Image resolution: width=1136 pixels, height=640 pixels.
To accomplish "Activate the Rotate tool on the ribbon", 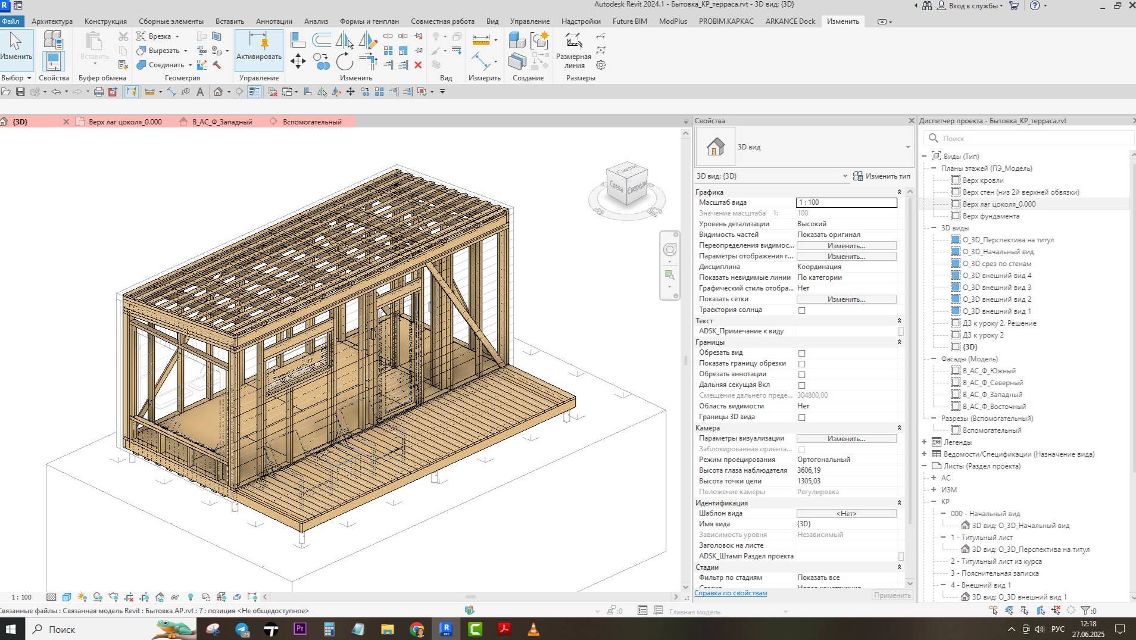I will tap(345, 62).
